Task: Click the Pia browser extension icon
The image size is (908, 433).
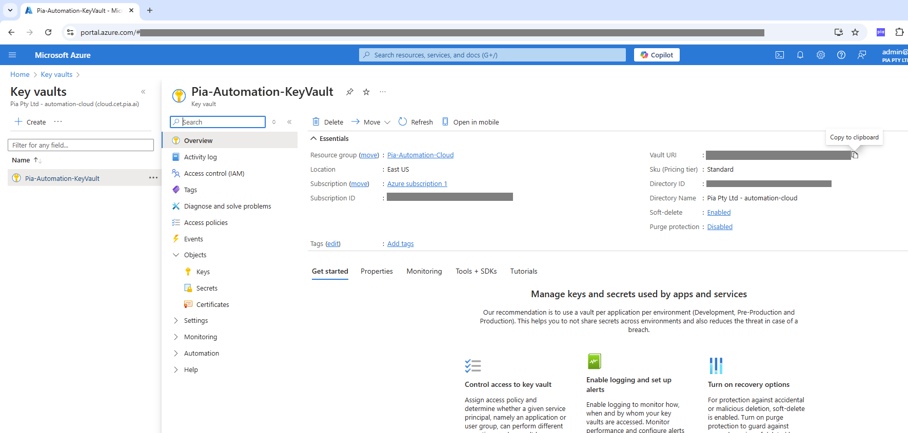Action: pyautogui.click(x=881, y=32)
